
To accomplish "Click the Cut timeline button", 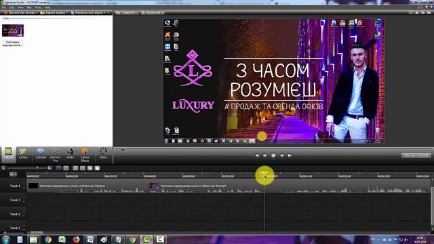I will (x=75, y=168).
